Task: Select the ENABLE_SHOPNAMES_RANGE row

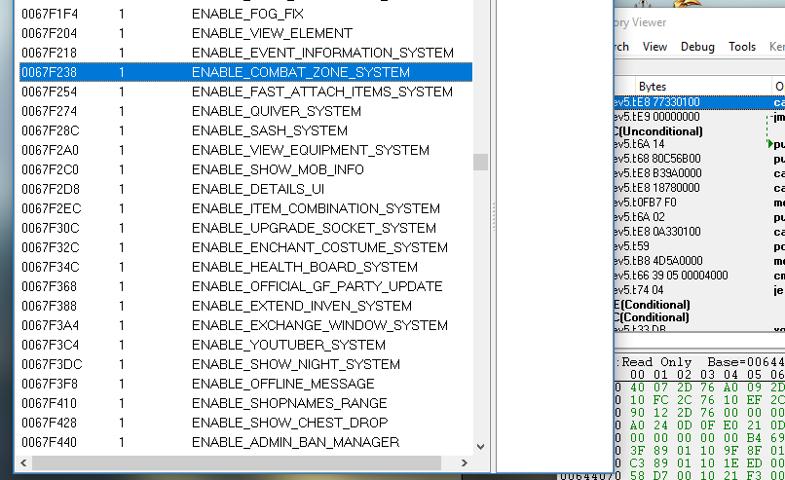Action: (245, 403)
